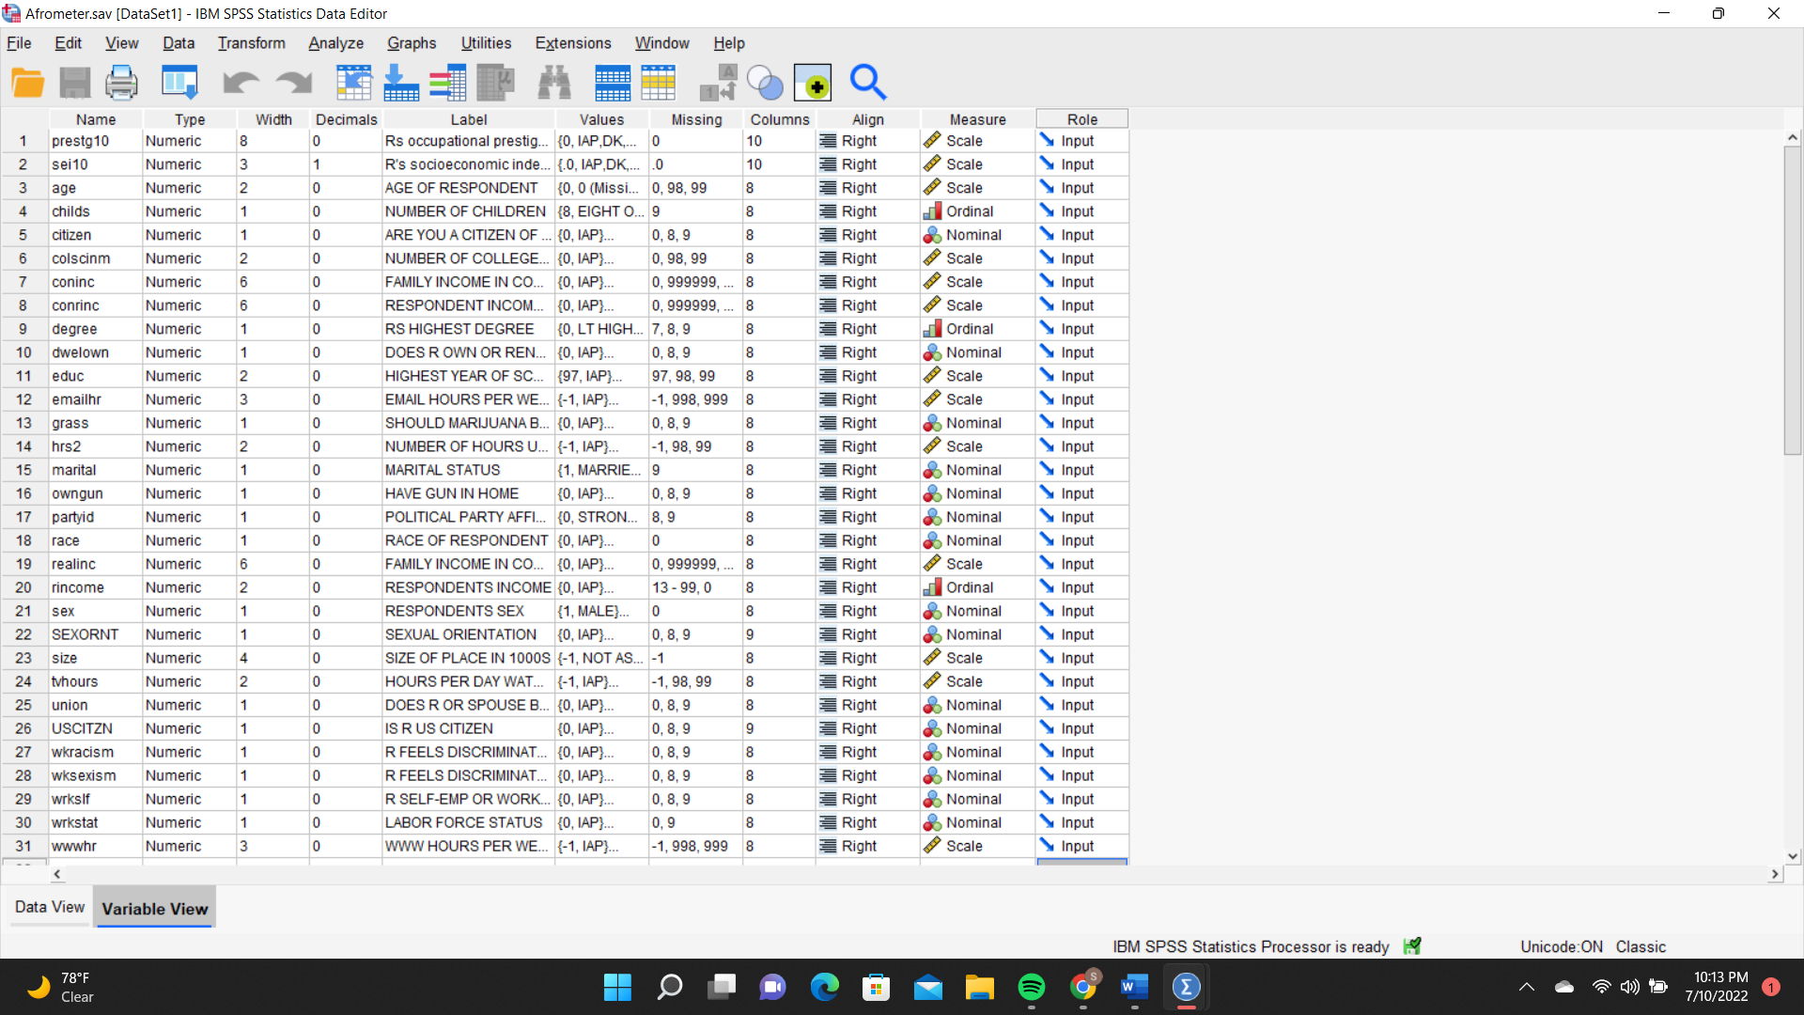Click the magnifying glass Search icon
The width and height of the screenshot is (1804, 1015).
(867, 84)
